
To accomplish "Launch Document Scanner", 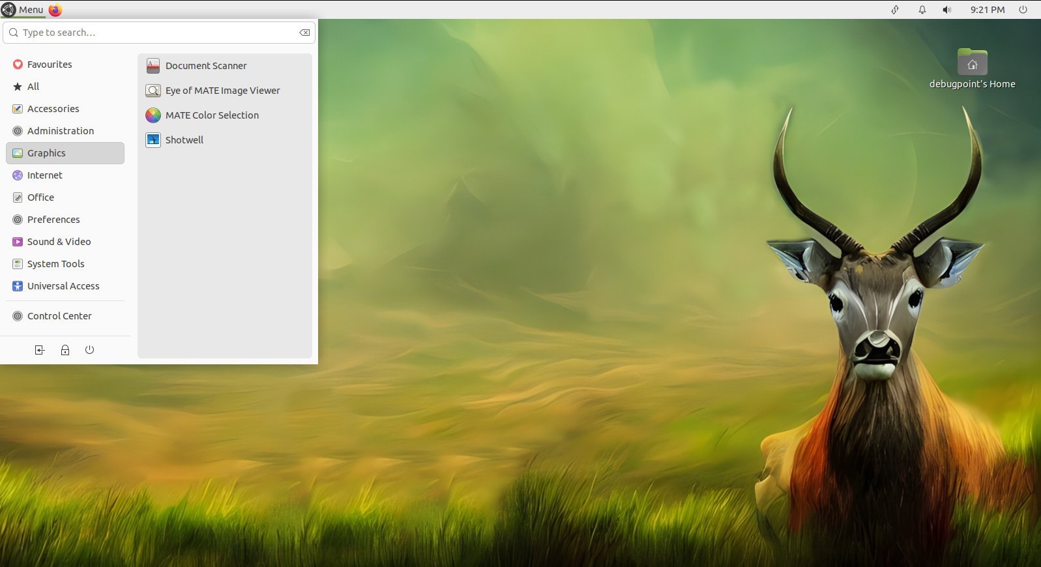I will click(x=225, y=66).
